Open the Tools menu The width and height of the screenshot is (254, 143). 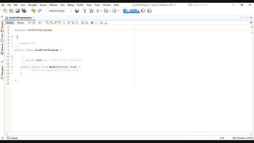(x=97, y=5)
